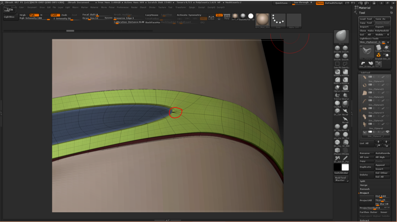Viewport: 397px width, 222px height.
Task: Open the Transform menu
Action: 181,7
